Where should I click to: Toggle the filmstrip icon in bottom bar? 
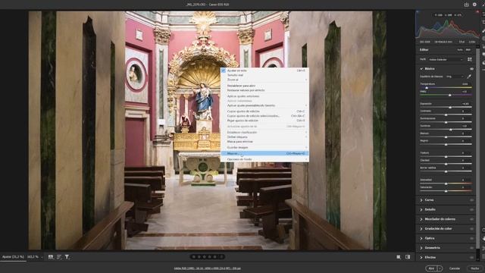point(51,257)
